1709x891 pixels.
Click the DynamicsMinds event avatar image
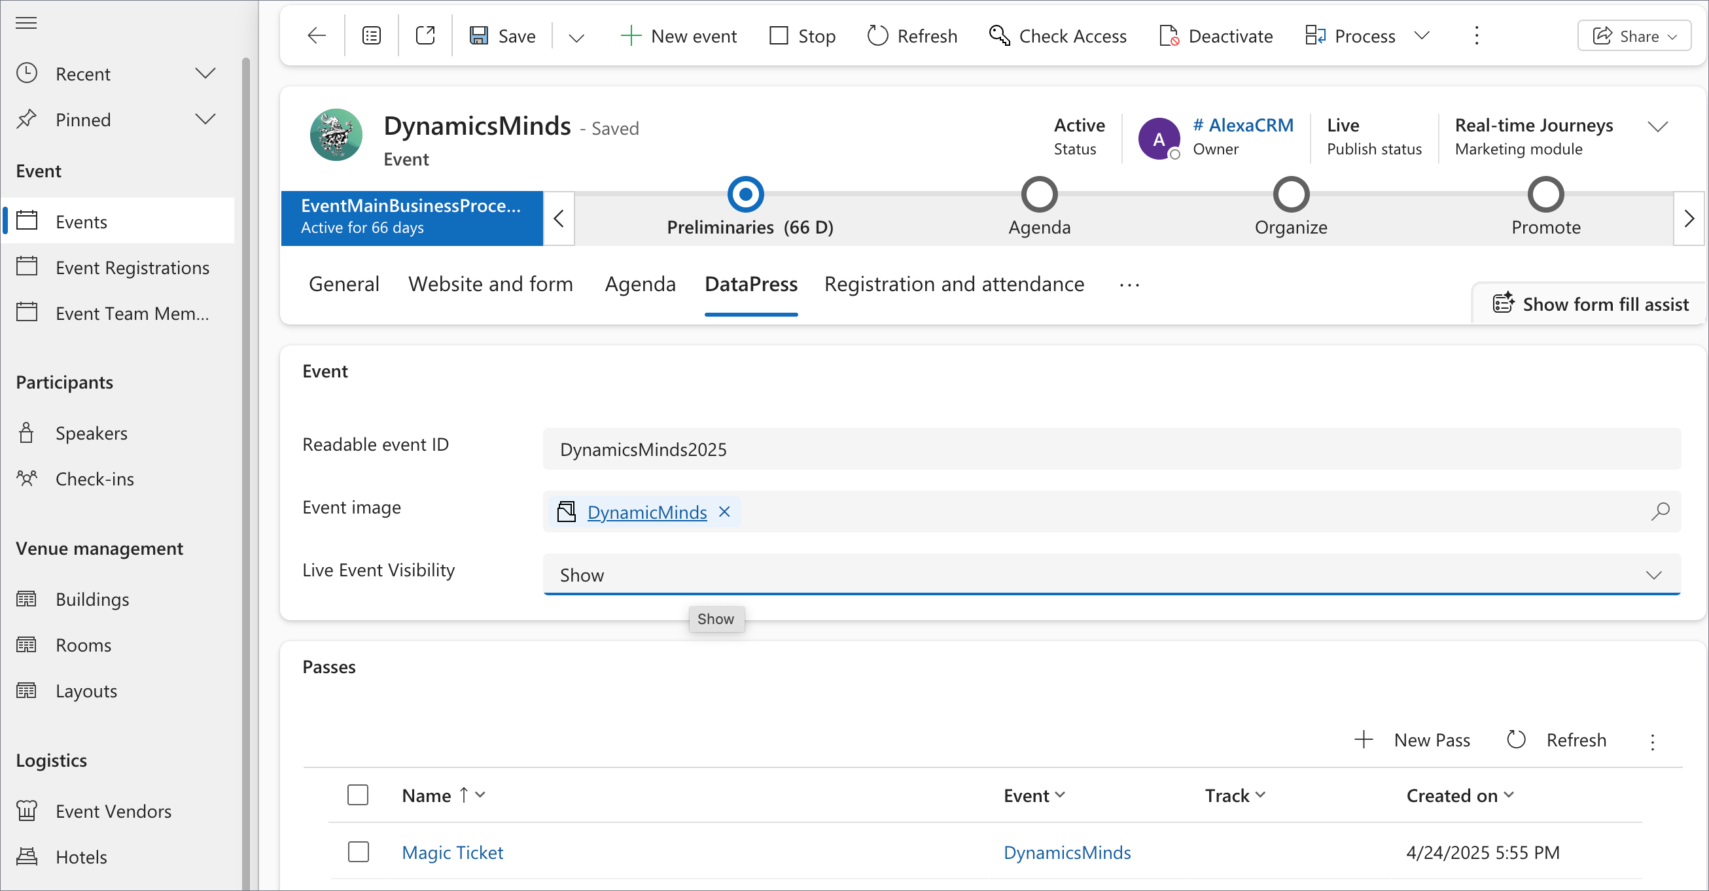pyautogui.click(x=336, y=135)
